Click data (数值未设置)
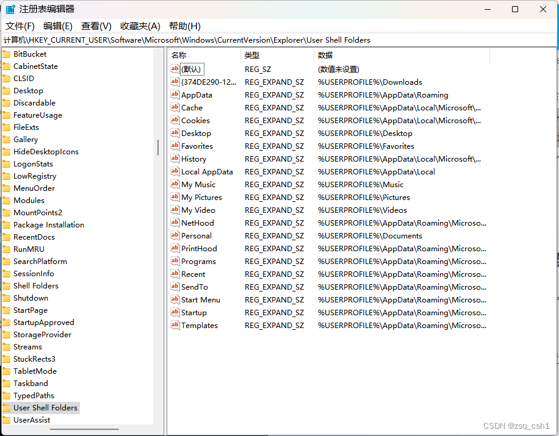 click(339, 69)
